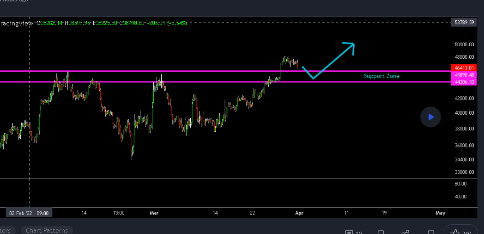This screenshot has height=234, width=484.
Task: Click the red 46413.01 current price label
Action: pos(464,68)
